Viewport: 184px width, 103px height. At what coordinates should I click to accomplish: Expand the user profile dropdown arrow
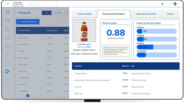(178, 4)
